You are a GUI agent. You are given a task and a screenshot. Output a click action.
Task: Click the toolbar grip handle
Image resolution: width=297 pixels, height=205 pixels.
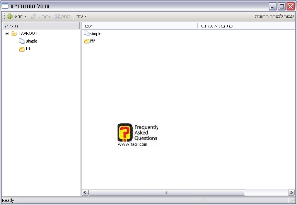(4, 17)
